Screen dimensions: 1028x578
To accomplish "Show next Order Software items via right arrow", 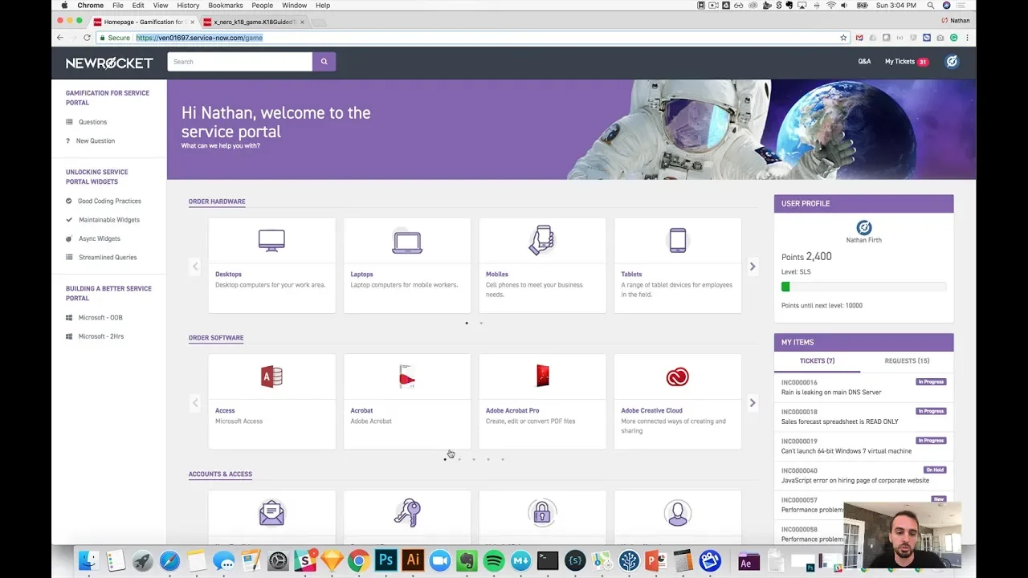I will coord(753,402).
